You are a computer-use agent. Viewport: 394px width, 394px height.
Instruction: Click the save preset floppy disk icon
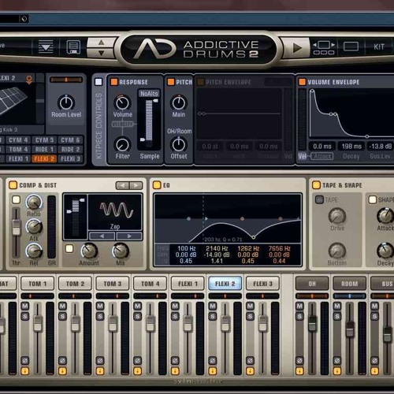[x=73, y=46]
